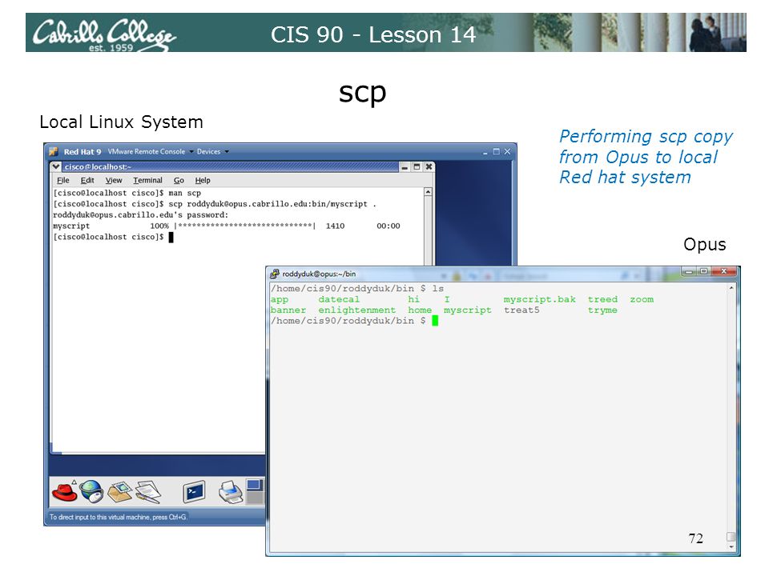Click 'banner' in the Opus listing
Screen dimensions: 769x576
[288, 310]
